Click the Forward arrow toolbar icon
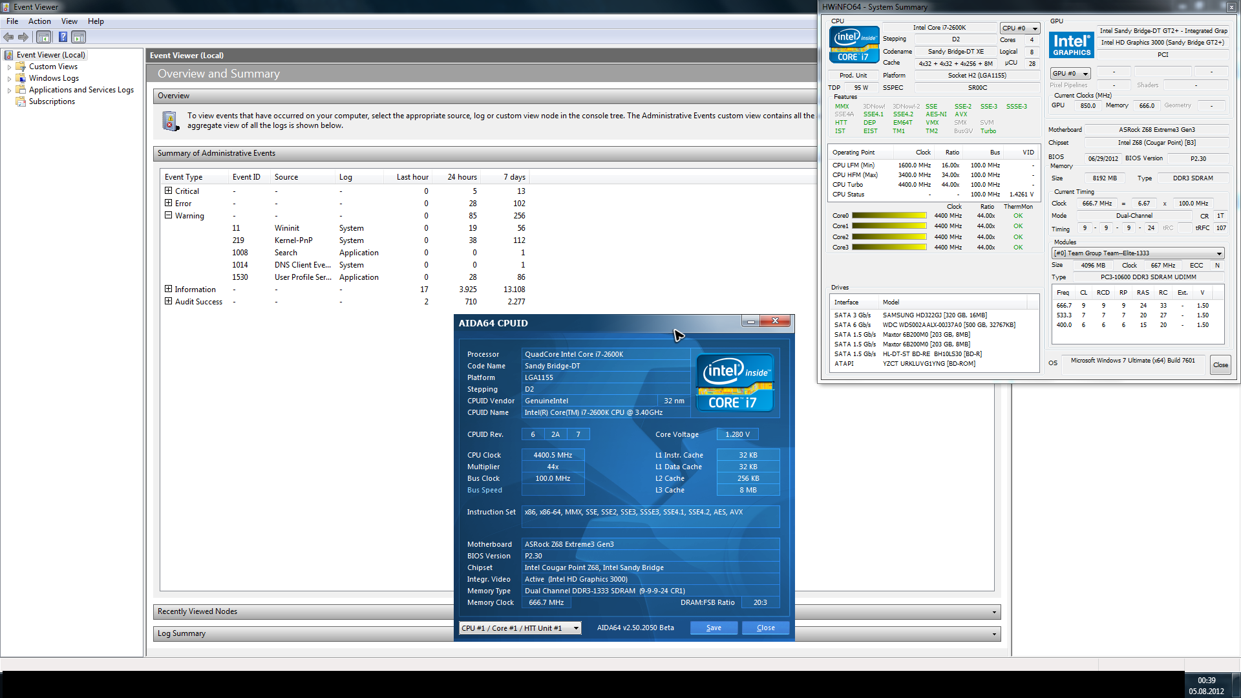The height and width of the screenshot is (698, 1241). (23, 37)
